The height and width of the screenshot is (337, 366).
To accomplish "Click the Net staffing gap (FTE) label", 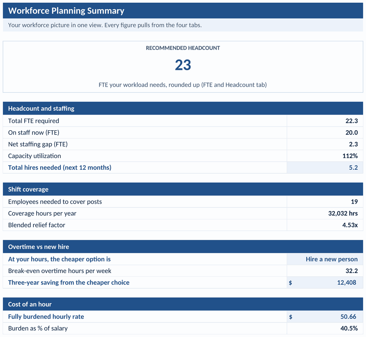I will coord(38,144).
